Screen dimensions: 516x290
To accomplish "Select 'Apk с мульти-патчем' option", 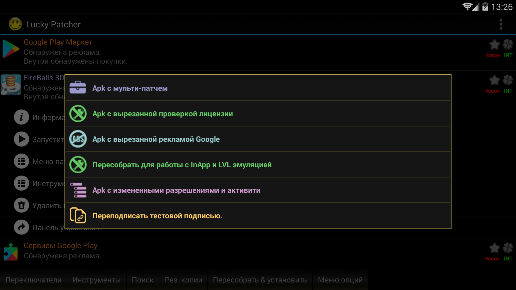I will tap(258, 88).
